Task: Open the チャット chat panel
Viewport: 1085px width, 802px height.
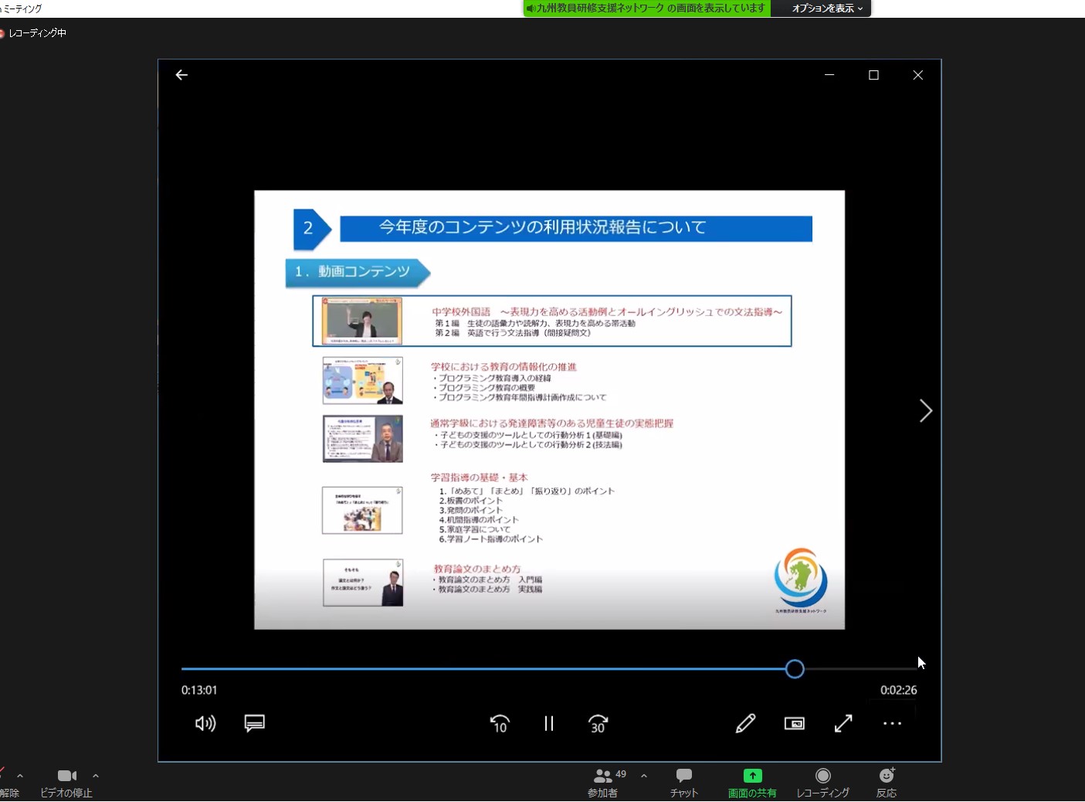Action: [x=684, y=783]
